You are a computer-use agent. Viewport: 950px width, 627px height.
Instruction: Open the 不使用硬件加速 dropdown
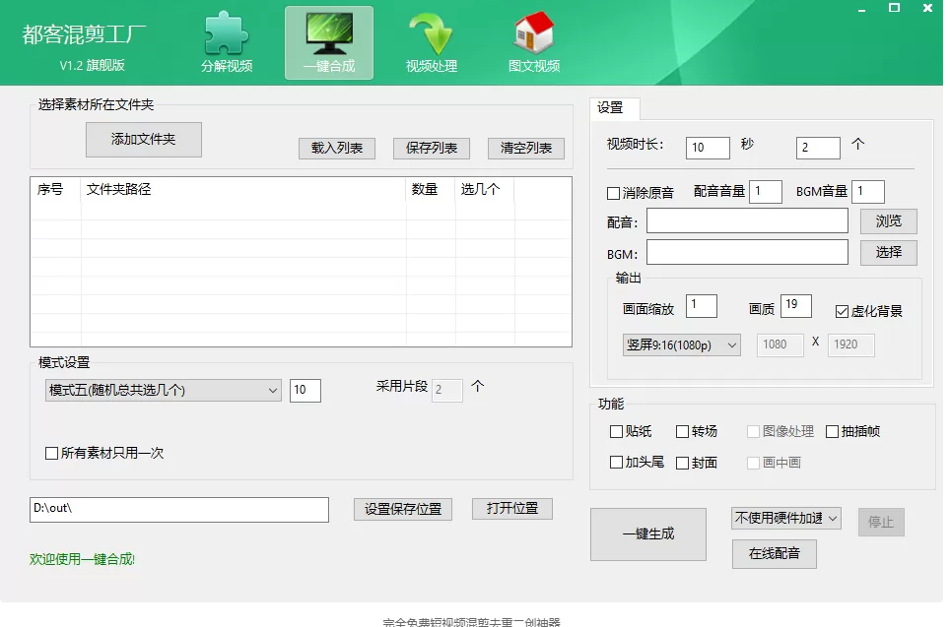pyautogui.click(x=785, y=518)
